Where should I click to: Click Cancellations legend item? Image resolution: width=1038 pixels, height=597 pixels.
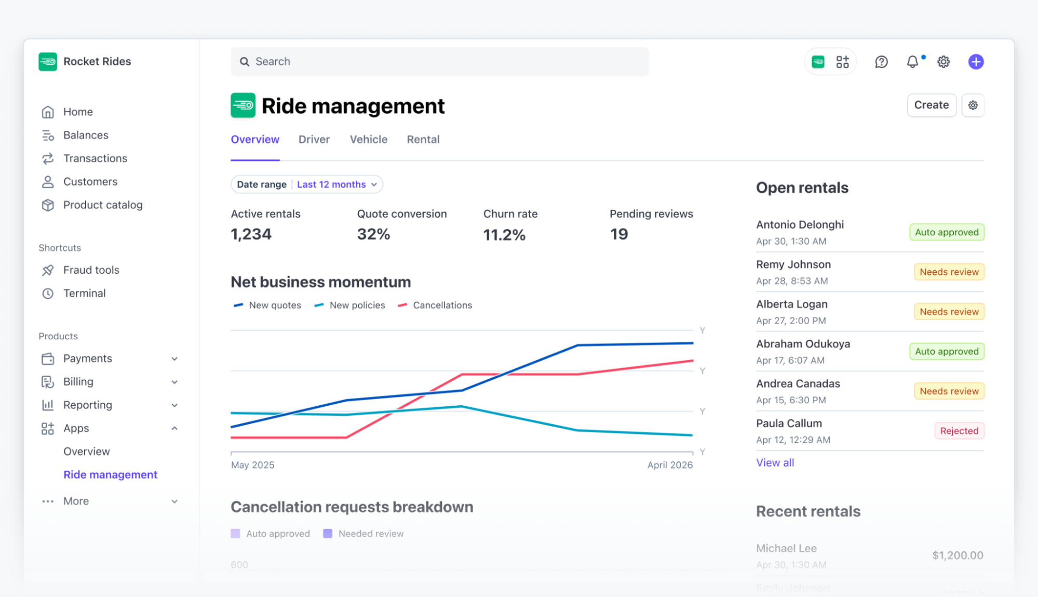pos(435,306)
